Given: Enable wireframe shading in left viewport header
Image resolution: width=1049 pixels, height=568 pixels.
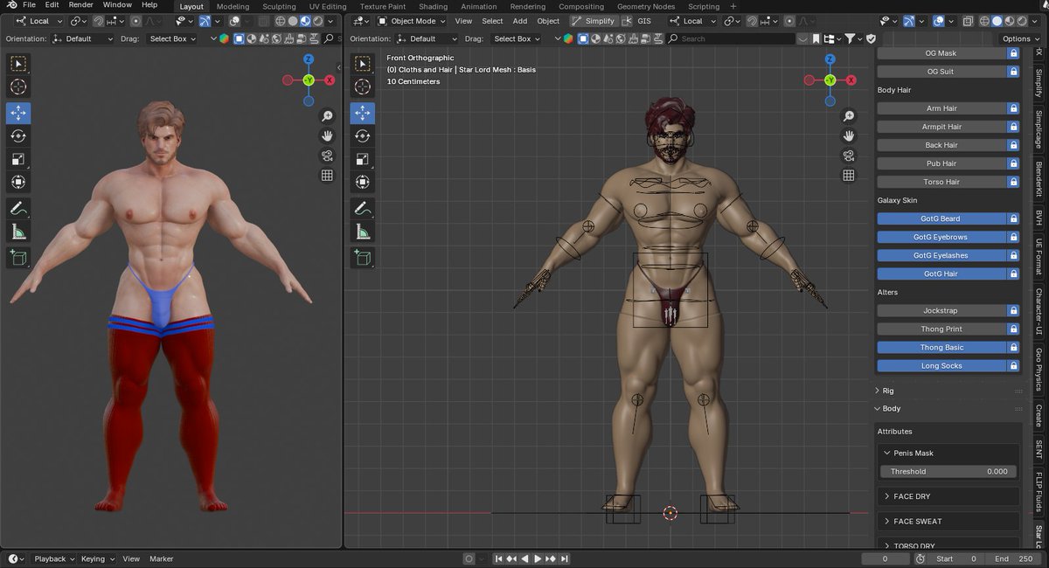Looking at the screenshot, I should 281,21.
